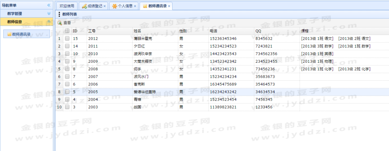Open 教师通讯录 in the sidebar
389x151 pixels.
[x=27, y=34]
